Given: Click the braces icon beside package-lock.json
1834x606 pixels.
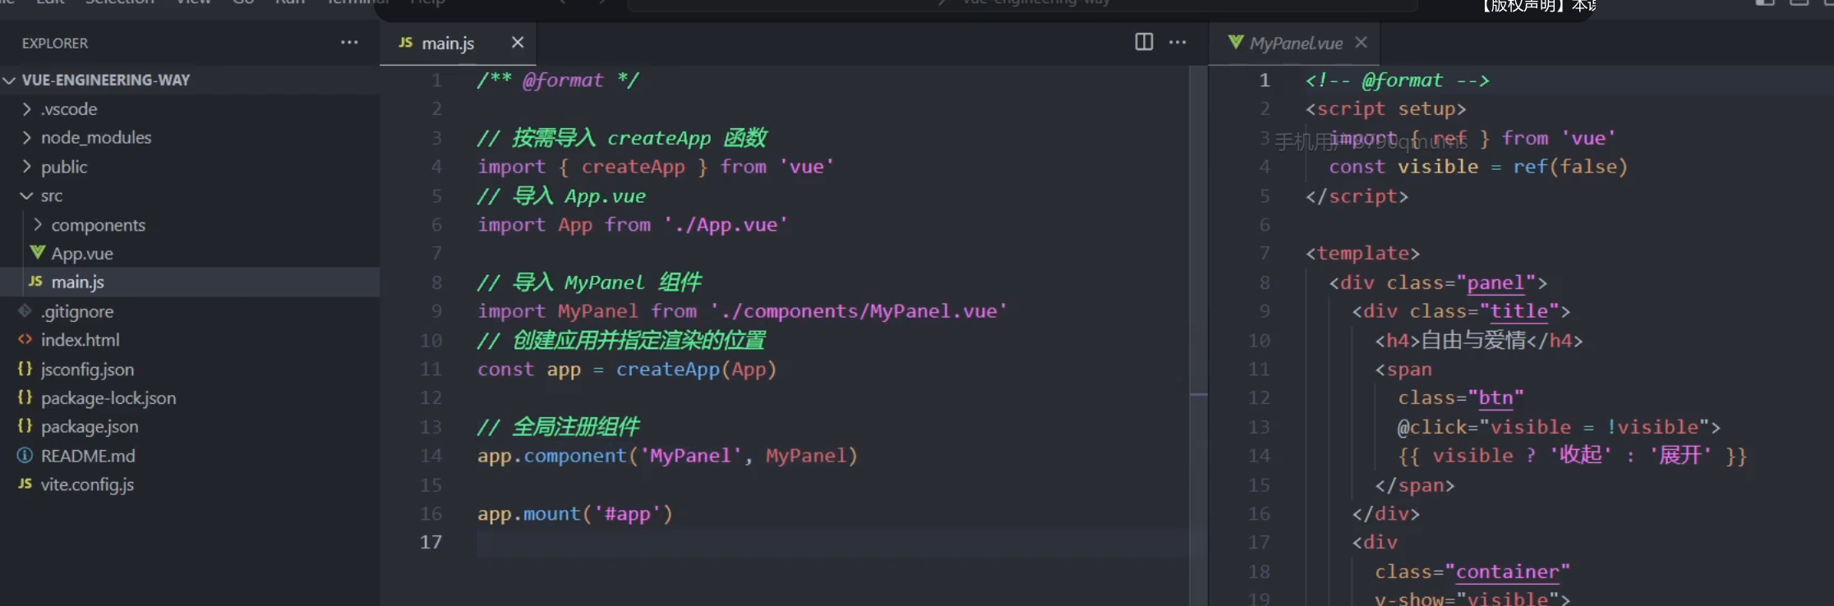Looking at the screenshot, I should (x=25, y=397).
